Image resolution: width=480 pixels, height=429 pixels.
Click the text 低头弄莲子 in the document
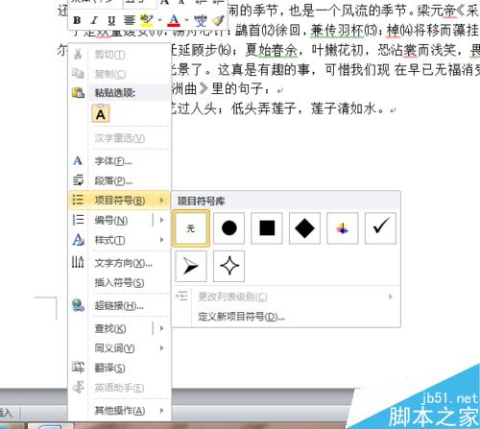[x=263, y=109]
